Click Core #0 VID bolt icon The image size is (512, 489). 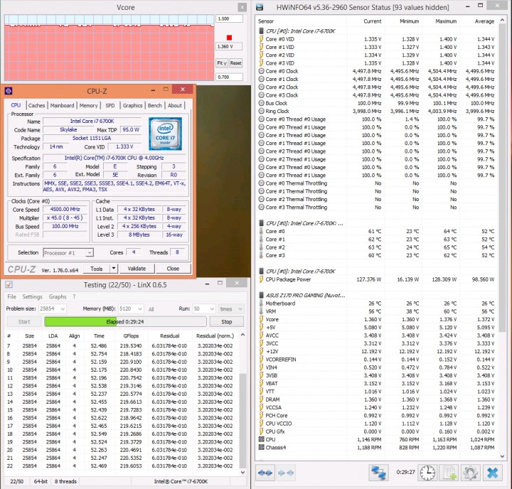(x=261, y=39)
